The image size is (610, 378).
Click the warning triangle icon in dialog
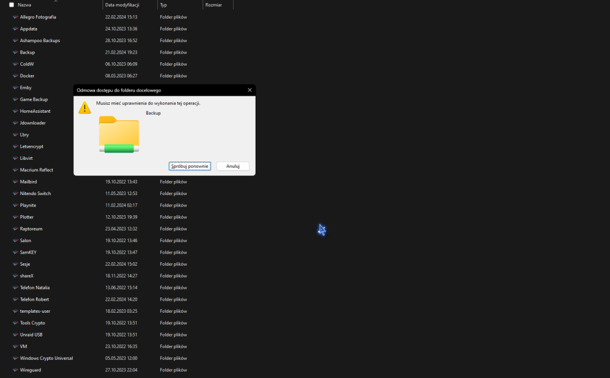click(x=84, y=108)
